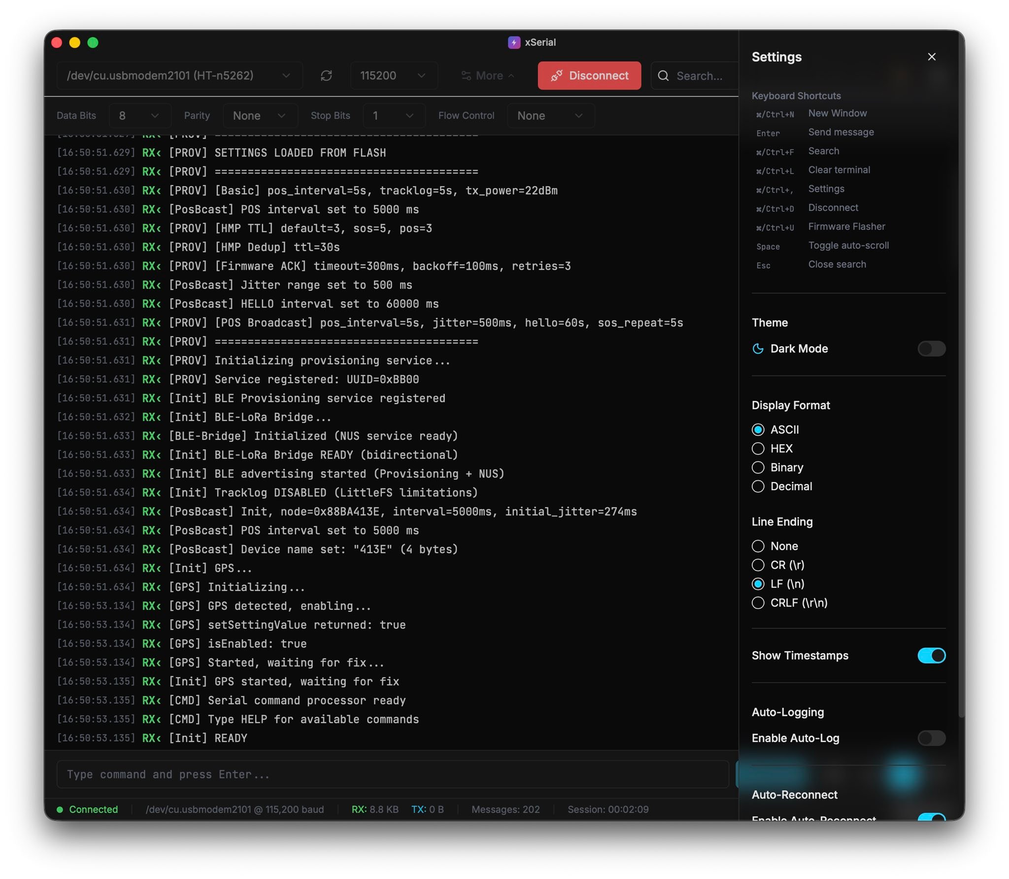
Task: Click the xSerial app icon in title bar
Action: 514,42
